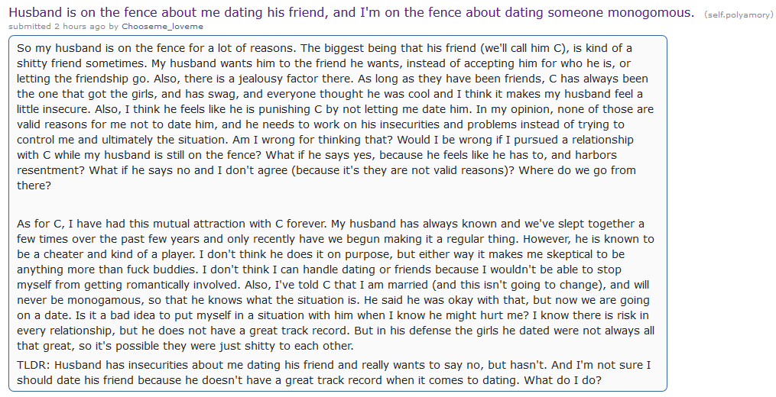
Task: Open author profile Chooseme_loveme
Action: pos(162,26)
